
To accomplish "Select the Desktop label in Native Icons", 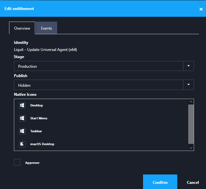I will coord(36,105).
